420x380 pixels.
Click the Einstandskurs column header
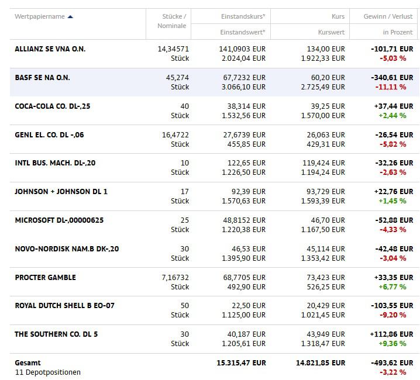point(243,16)
